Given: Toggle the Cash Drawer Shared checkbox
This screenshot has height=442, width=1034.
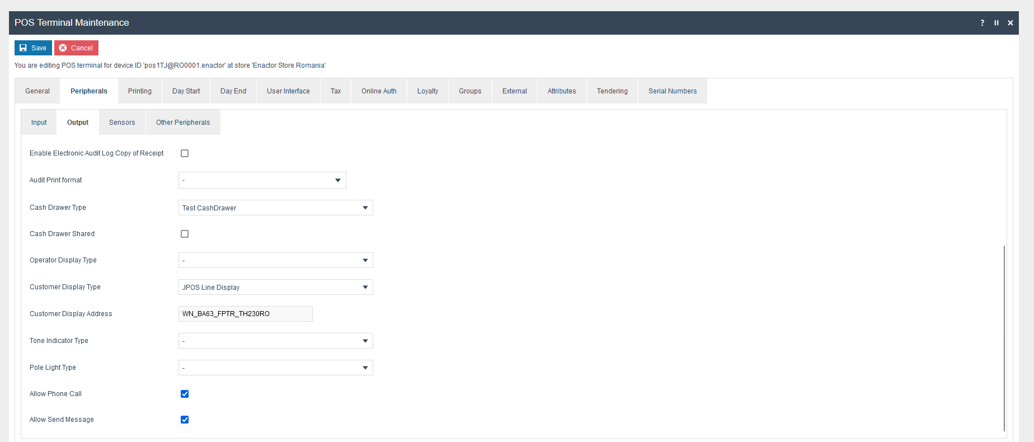Looking at the screenshot, I should tap(185, 234).
